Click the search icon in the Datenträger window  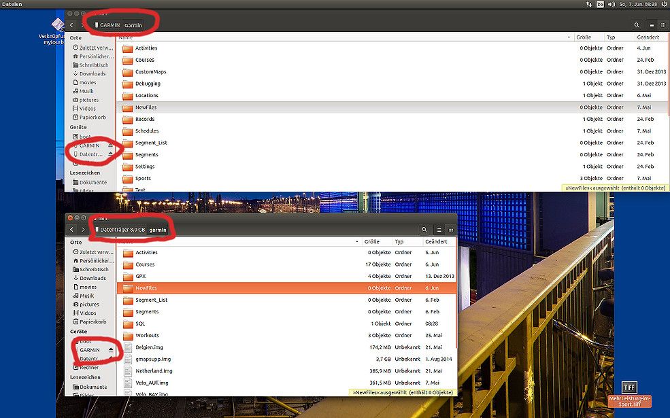tap(424, 230)
